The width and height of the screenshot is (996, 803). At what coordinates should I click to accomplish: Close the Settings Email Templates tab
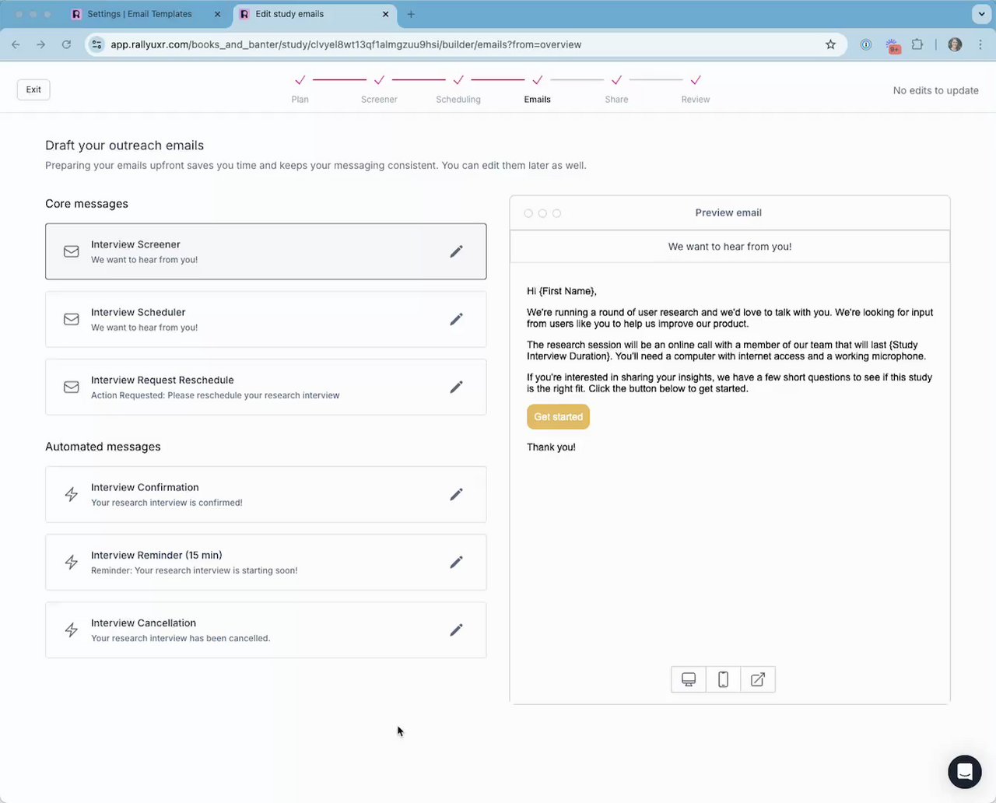pyautogui.click(x=217, y=14)
